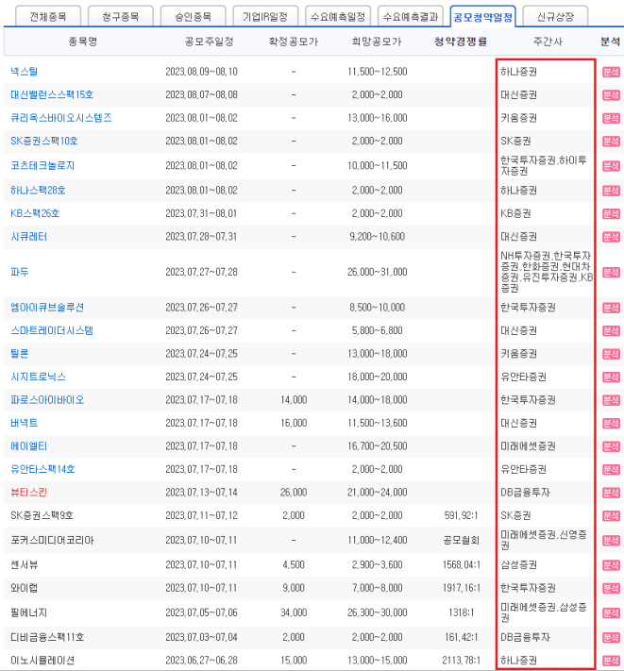624x671 pixels.
Task: Click the 청약경쟁률 column header
Action: 461,42
